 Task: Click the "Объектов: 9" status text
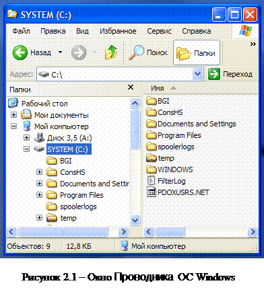[29, 246]
